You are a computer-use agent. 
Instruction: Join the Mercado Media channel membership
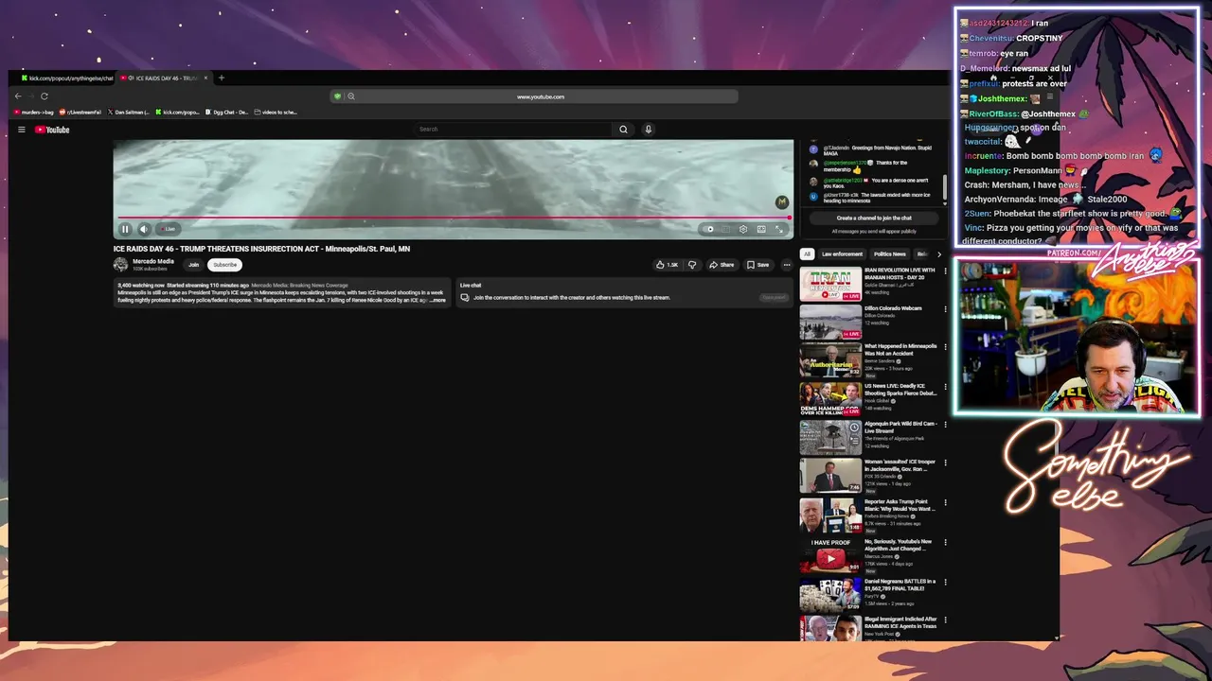point(193,265)
